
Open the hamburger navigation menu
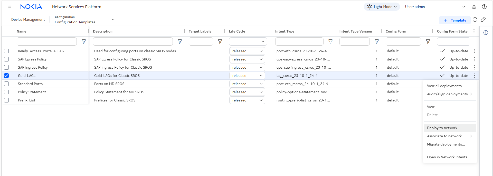click(x=10, y=6)
